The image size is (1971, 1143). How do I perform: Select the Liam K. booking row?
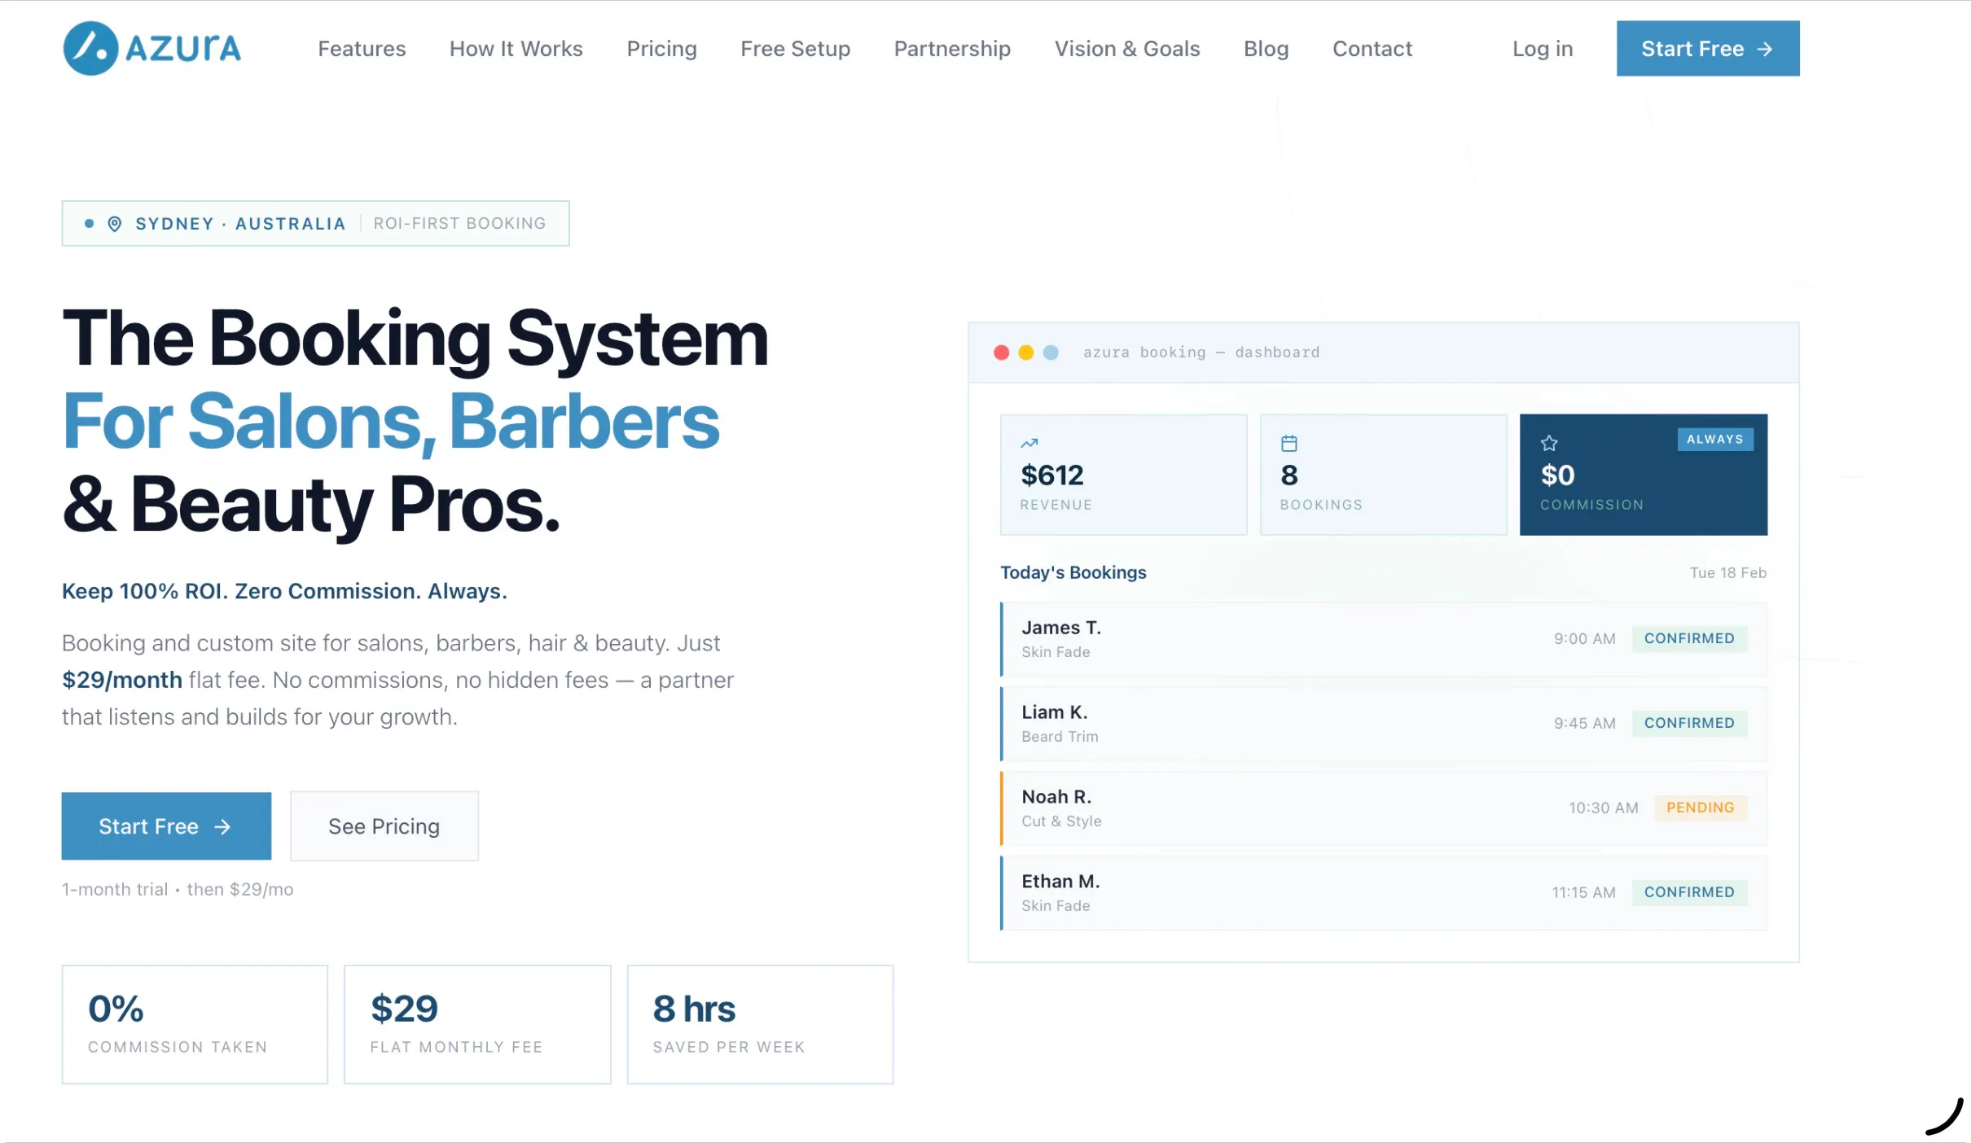pos(1383,724)
